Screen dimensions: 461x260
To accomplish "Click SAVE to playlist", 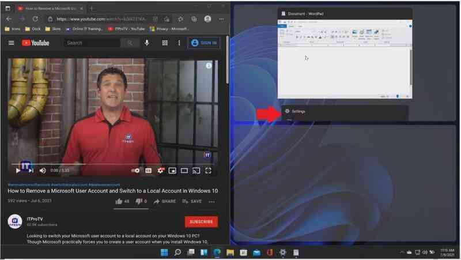I will tap(192, 201).
